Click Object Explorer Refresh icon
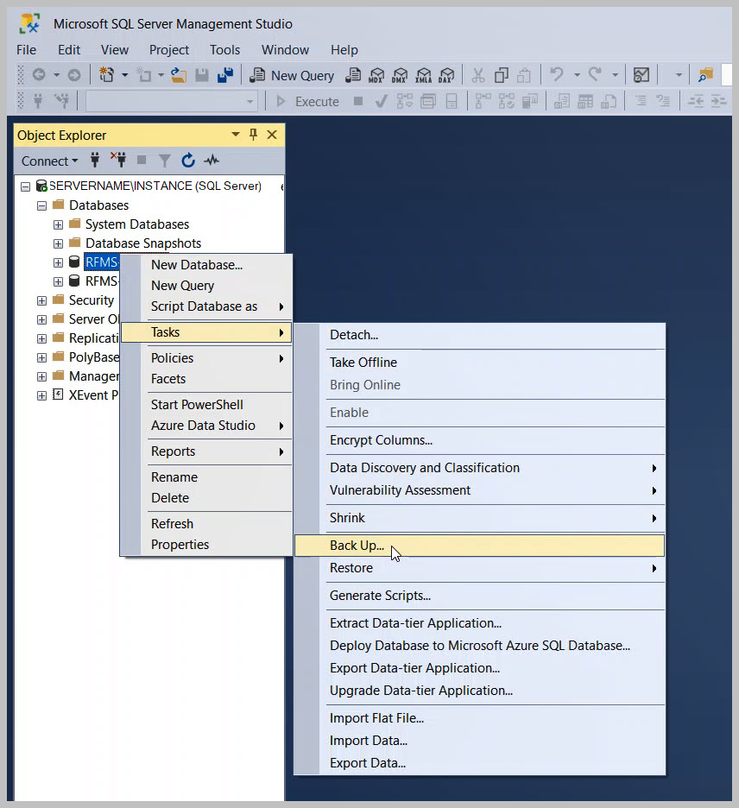739x808 pixels. 188,161
